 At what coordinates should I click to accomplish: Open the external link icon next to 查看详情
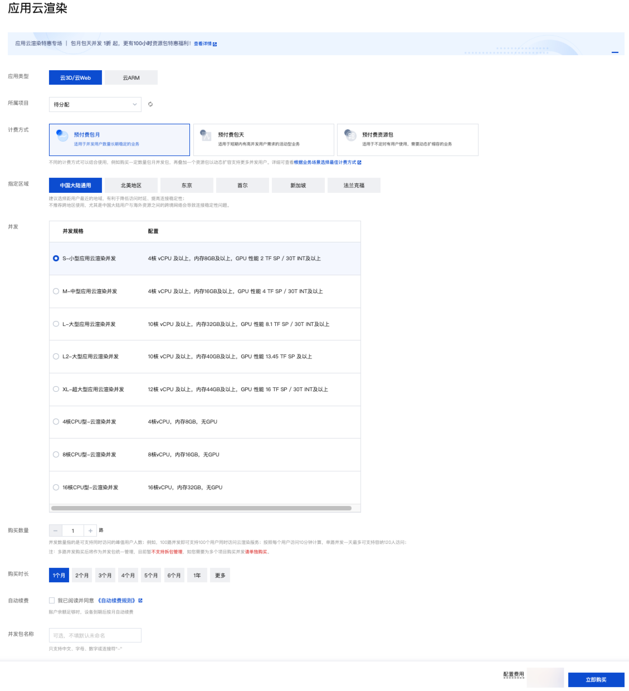point(215,43)
